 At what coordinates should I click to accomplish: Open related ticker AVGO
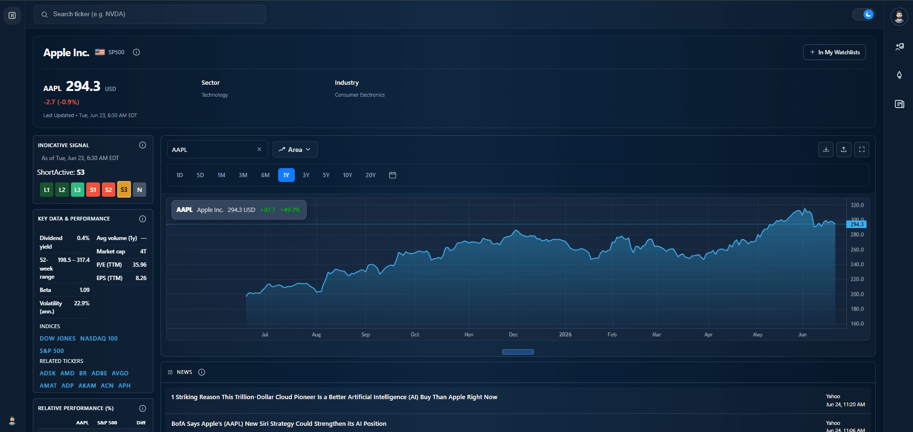(120, 373)
